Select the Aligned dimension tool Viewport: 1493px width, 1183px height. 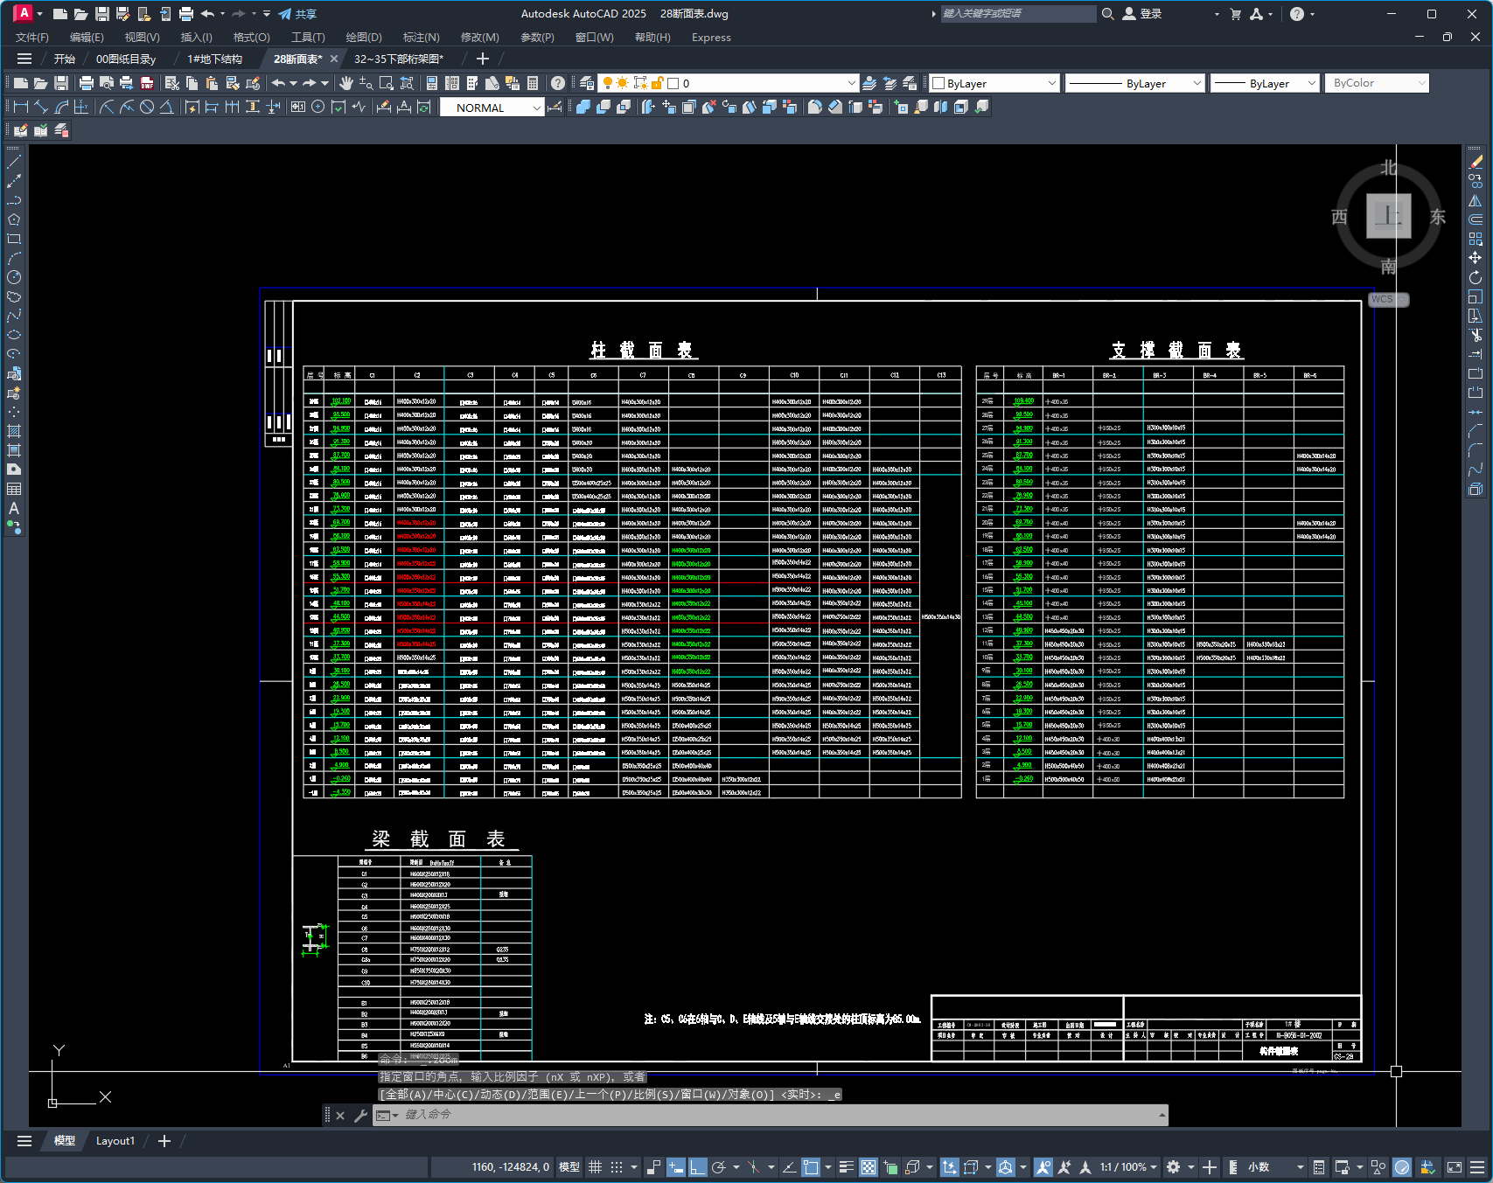point(41,107)
